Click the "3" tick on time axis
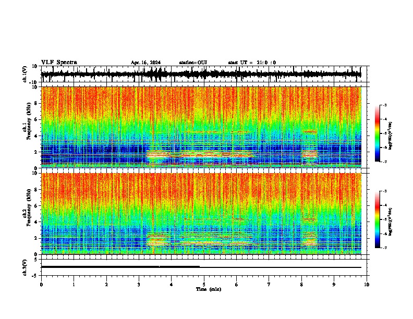 point(139,285)
